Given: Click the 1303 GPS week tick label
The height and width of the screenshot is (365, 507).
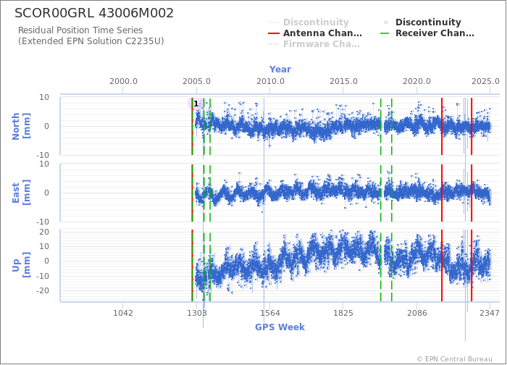Looking at the screenshot, I should pyautogui.click(x=197, y=313).
